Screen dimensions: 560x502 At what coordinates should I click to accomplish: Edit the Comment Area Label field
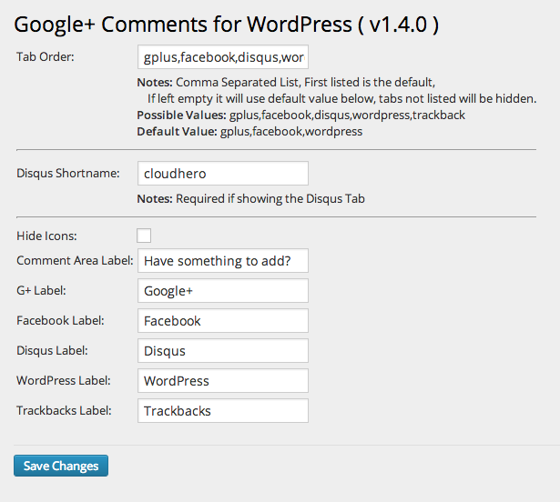tap(223, 261)
